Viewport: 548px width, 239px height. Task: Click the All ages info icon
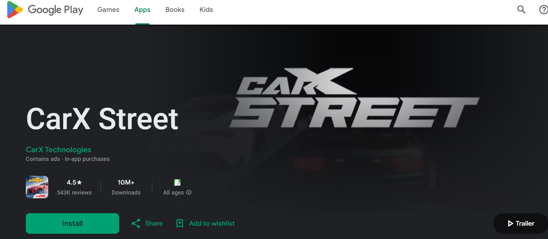(x=189, y=192)
